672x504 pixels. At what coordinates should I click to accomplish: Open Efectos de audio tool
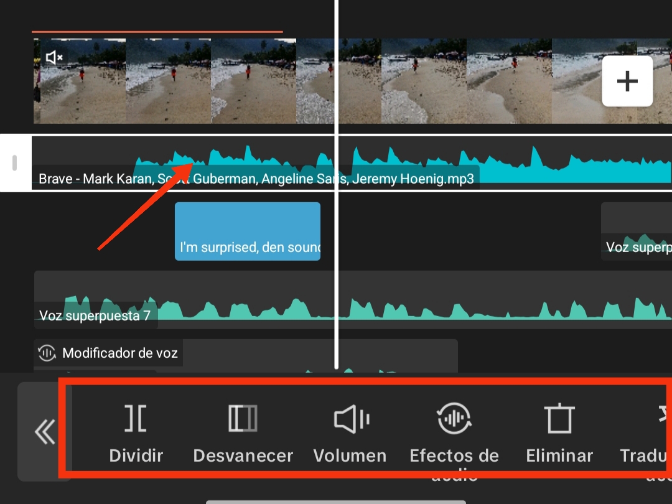pos(454,418)
